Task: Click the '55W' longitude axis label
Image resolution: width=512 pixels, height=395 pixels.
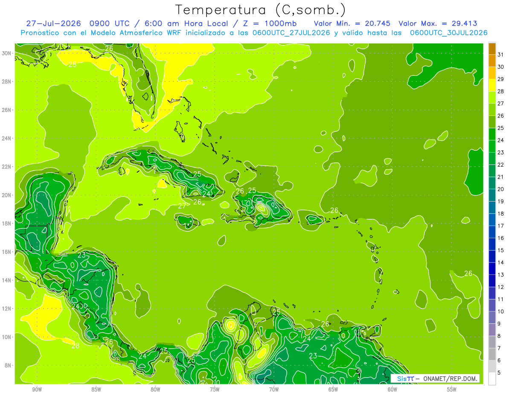Action: 451,389
